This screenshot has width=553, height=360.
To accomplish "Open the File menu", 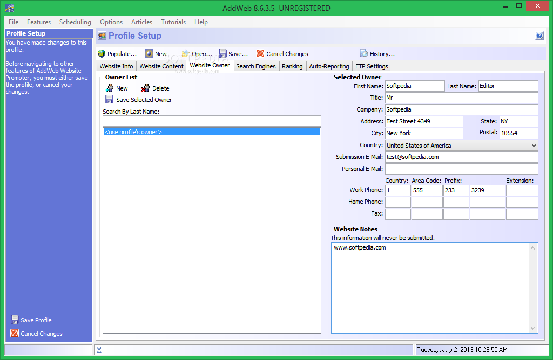I will 14,22.
